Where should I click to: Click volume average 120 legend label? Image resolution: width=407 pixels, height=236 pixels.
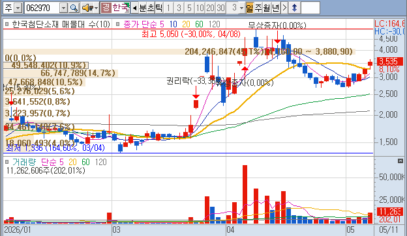(x=101, y=162)
